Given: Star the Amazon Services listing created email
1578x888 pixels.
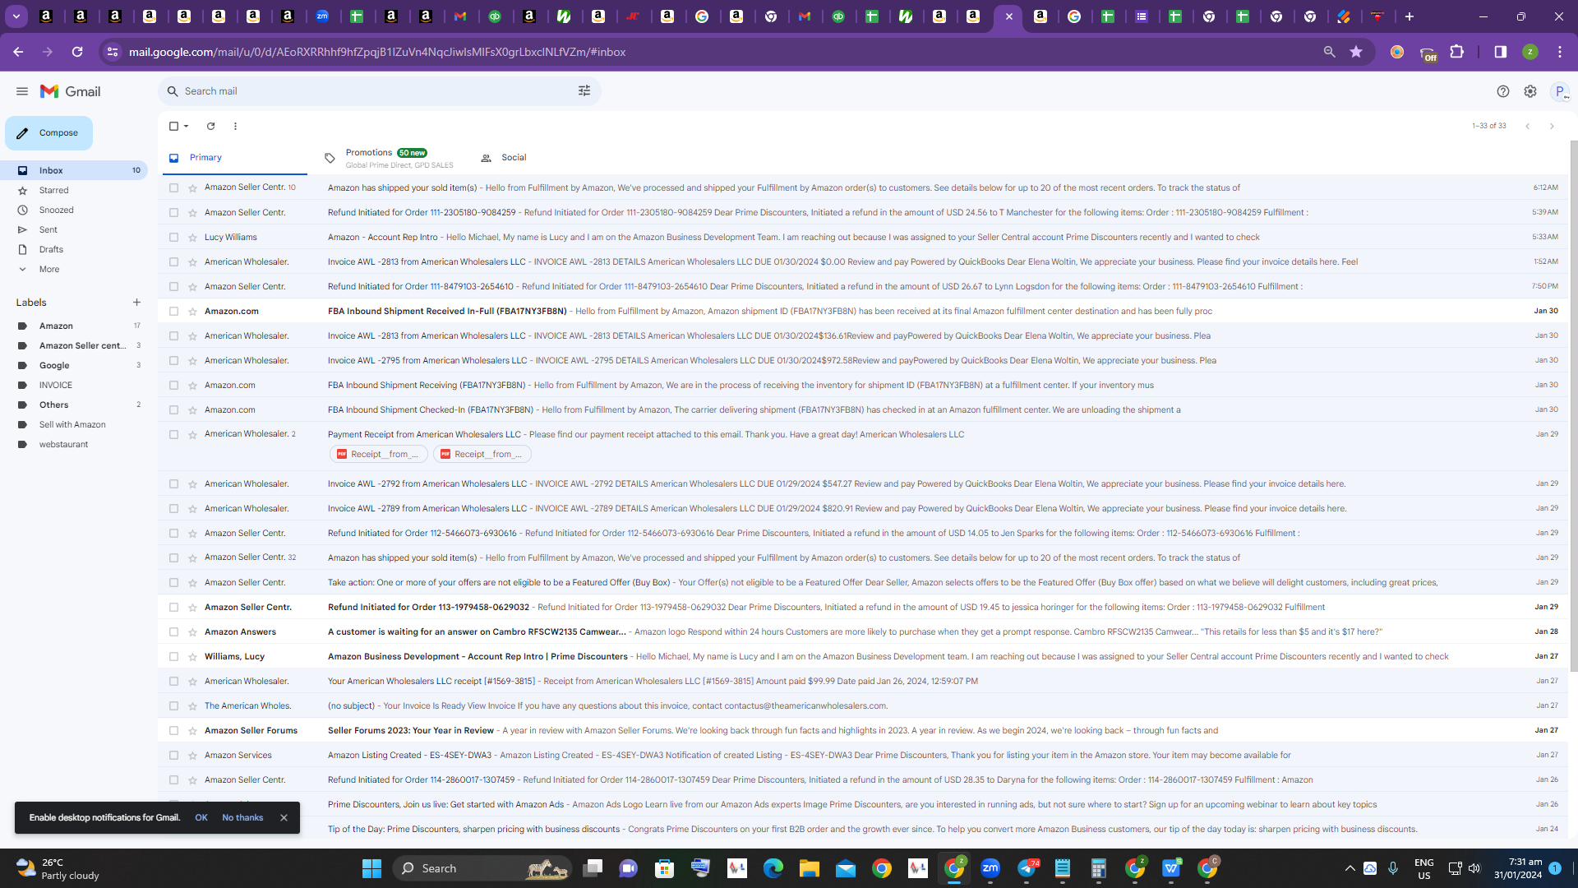Looking at the screenshot, I should pos(192,755).
